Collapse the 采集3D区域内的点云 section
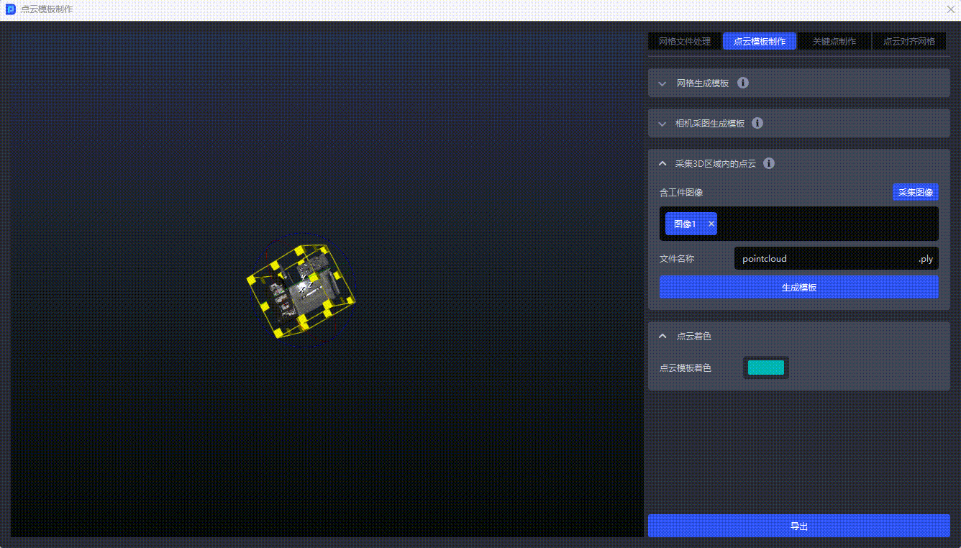961x548 pixels. click(662, 164)
